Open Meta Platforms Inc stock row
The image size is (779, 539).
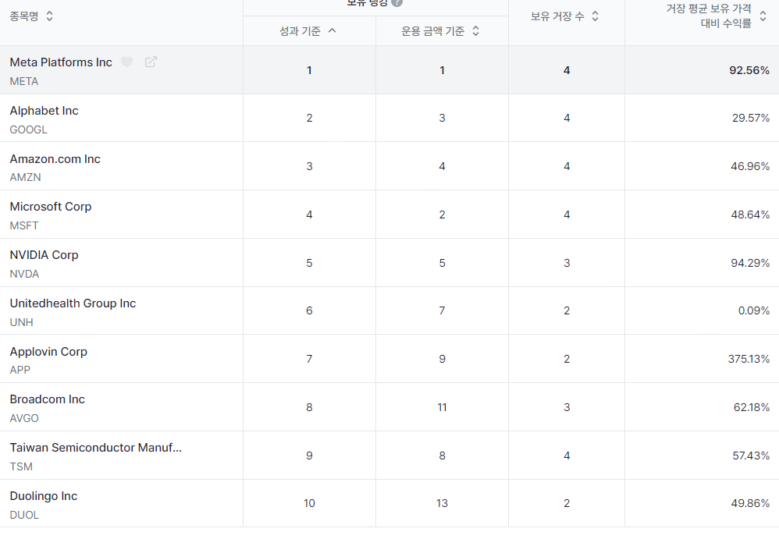(x=389, y=70)
